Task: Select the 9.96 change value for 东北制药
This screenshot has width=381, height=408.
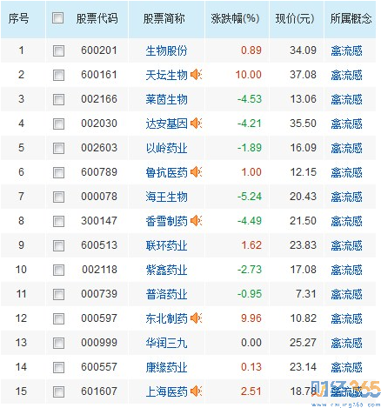Action: (x=251, y=318)
